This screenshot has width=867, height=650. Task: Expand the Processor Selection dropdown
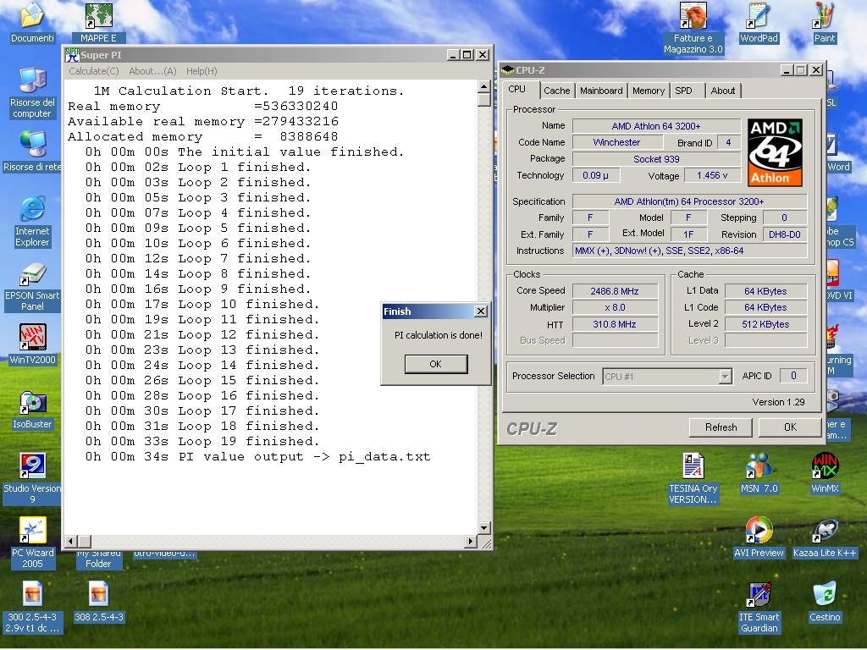tap(725, 377)
